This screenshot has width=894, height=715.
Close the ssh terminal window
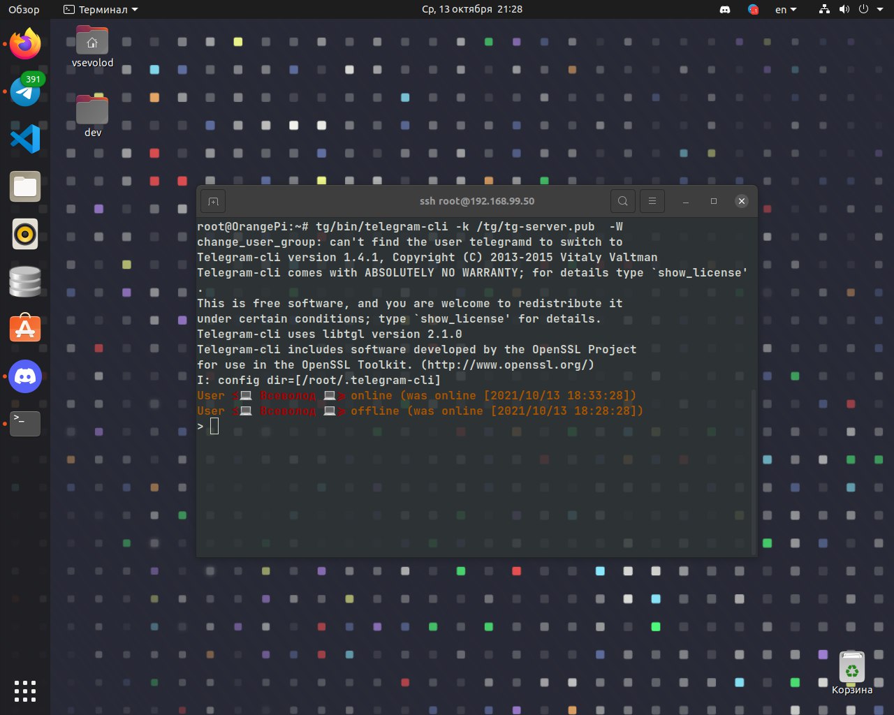pyautogui.click(x=742, y=201)
